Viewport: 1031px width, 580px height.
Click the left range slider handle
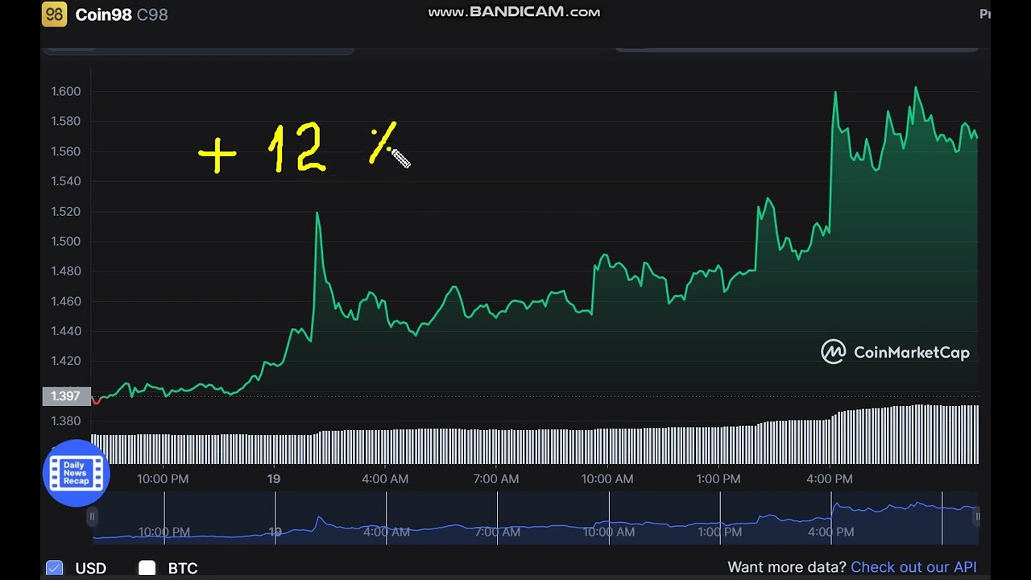click(x=92, y=516)
